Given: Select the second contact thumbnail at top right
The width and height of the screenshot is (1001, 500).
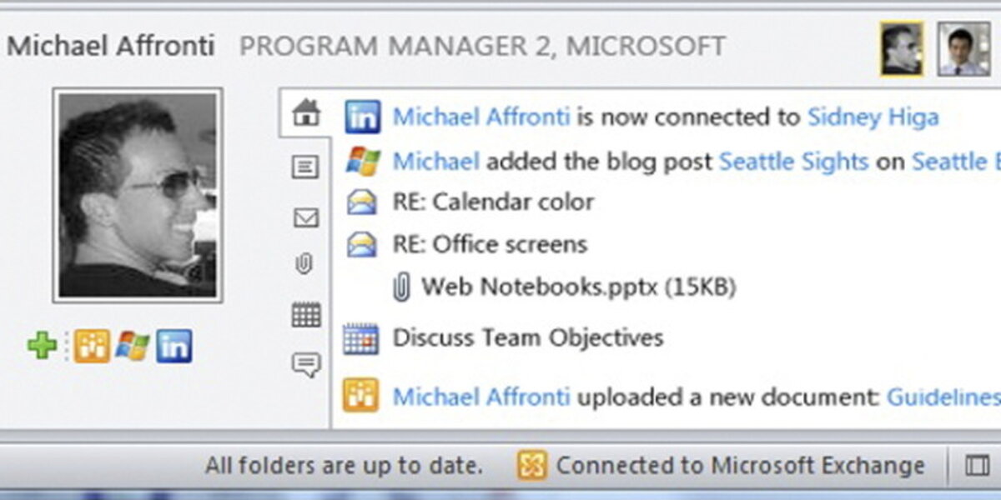Looking at the screenshot, I should click(x=963, y=49).
